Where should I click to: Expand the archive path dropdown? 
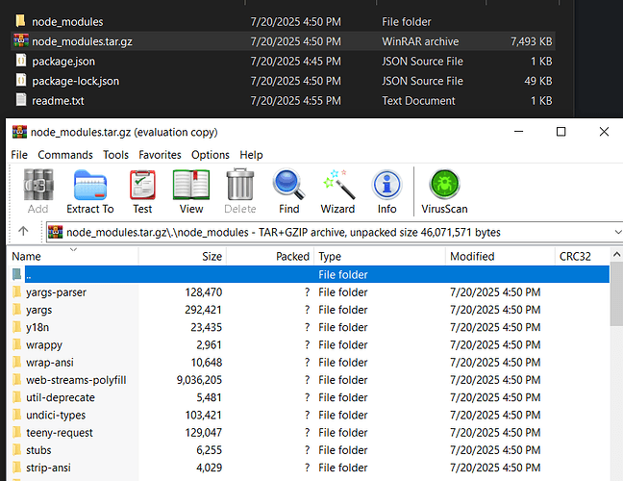point(615,232)
